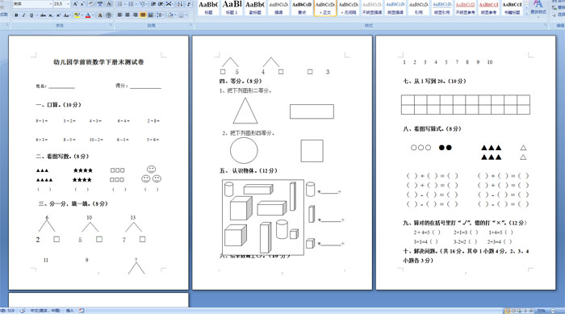Open the font name dropdown
Viewport: 565px width, 314px height.
51,4
